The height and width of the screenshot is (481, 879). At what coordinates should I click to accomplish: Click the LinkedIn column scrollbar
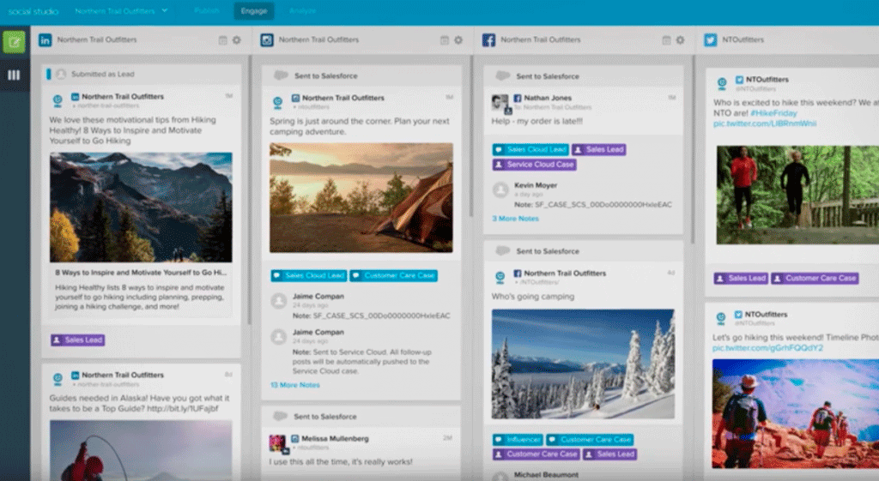click(250, 189)
